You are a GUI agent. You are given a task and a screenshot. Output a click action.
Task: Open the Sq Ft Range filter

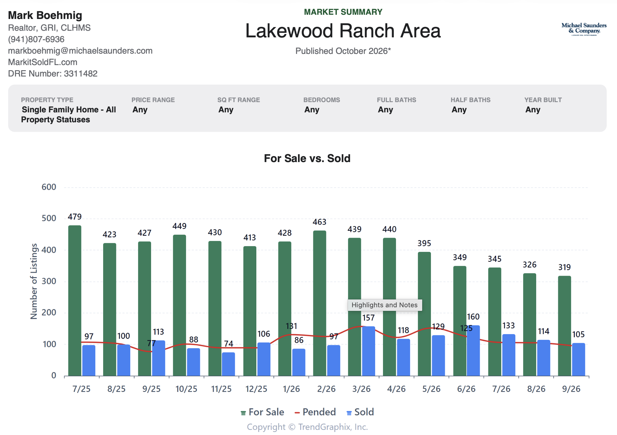[226, 110]
